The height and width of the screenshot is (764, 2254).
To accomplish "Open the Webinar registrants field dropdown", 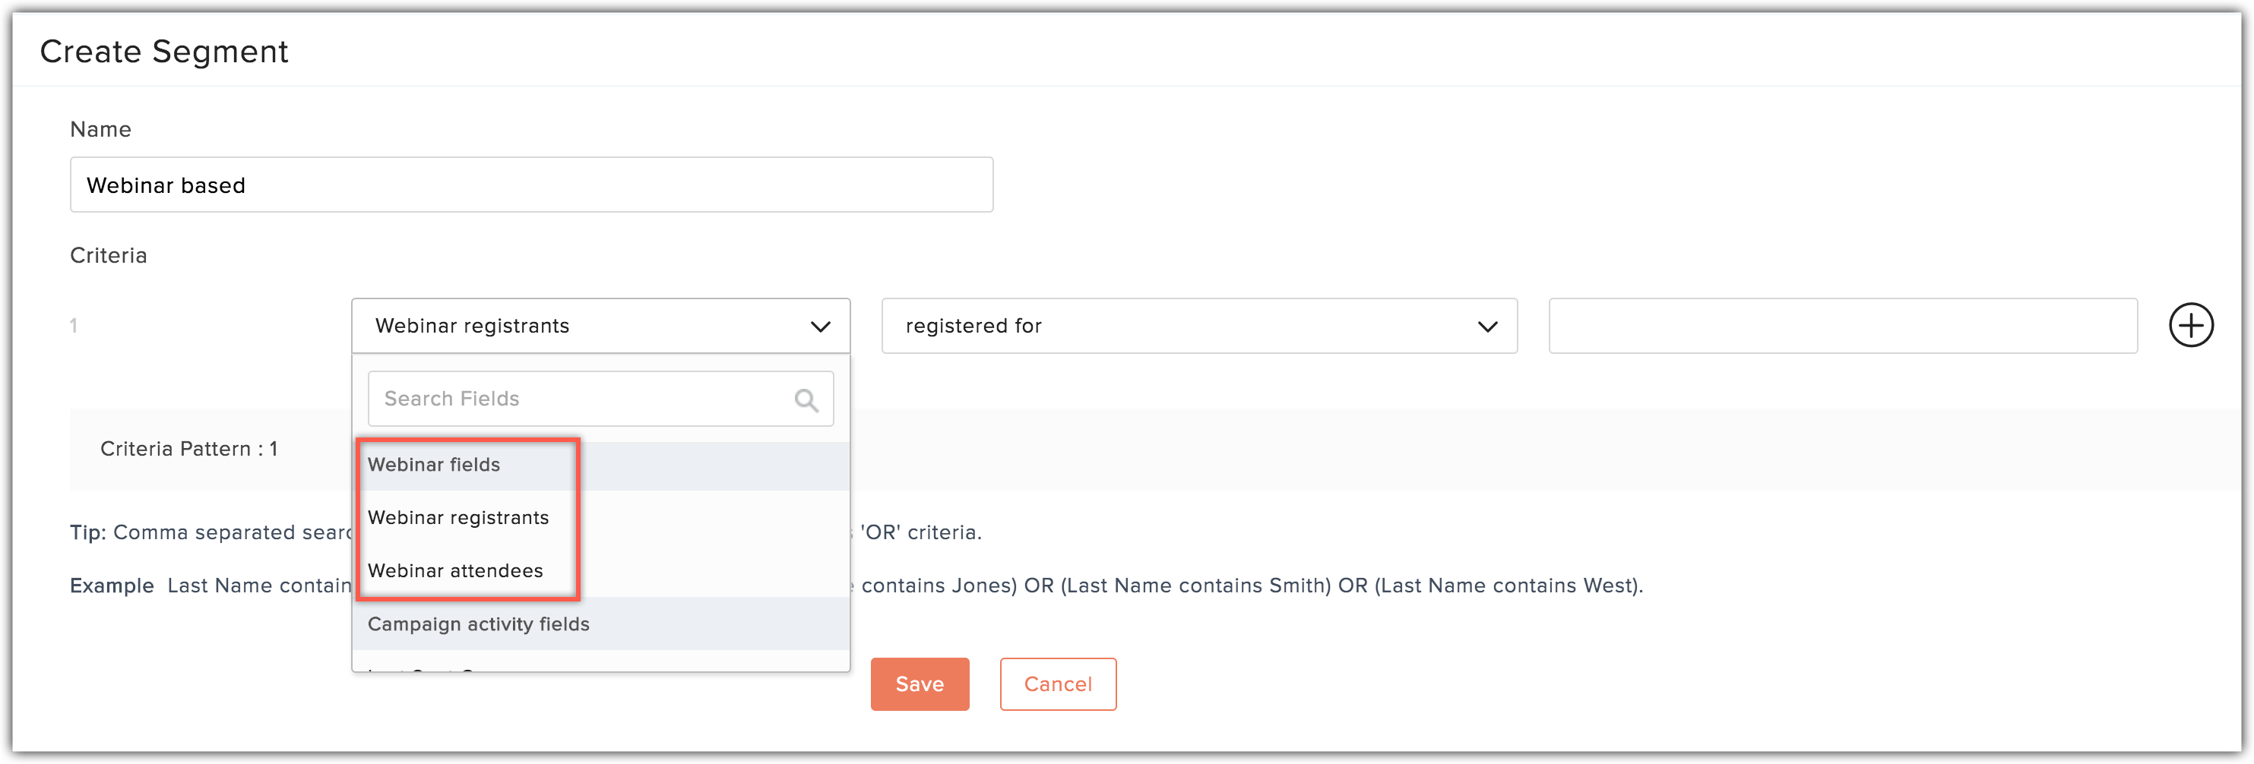I will point(600,325).
